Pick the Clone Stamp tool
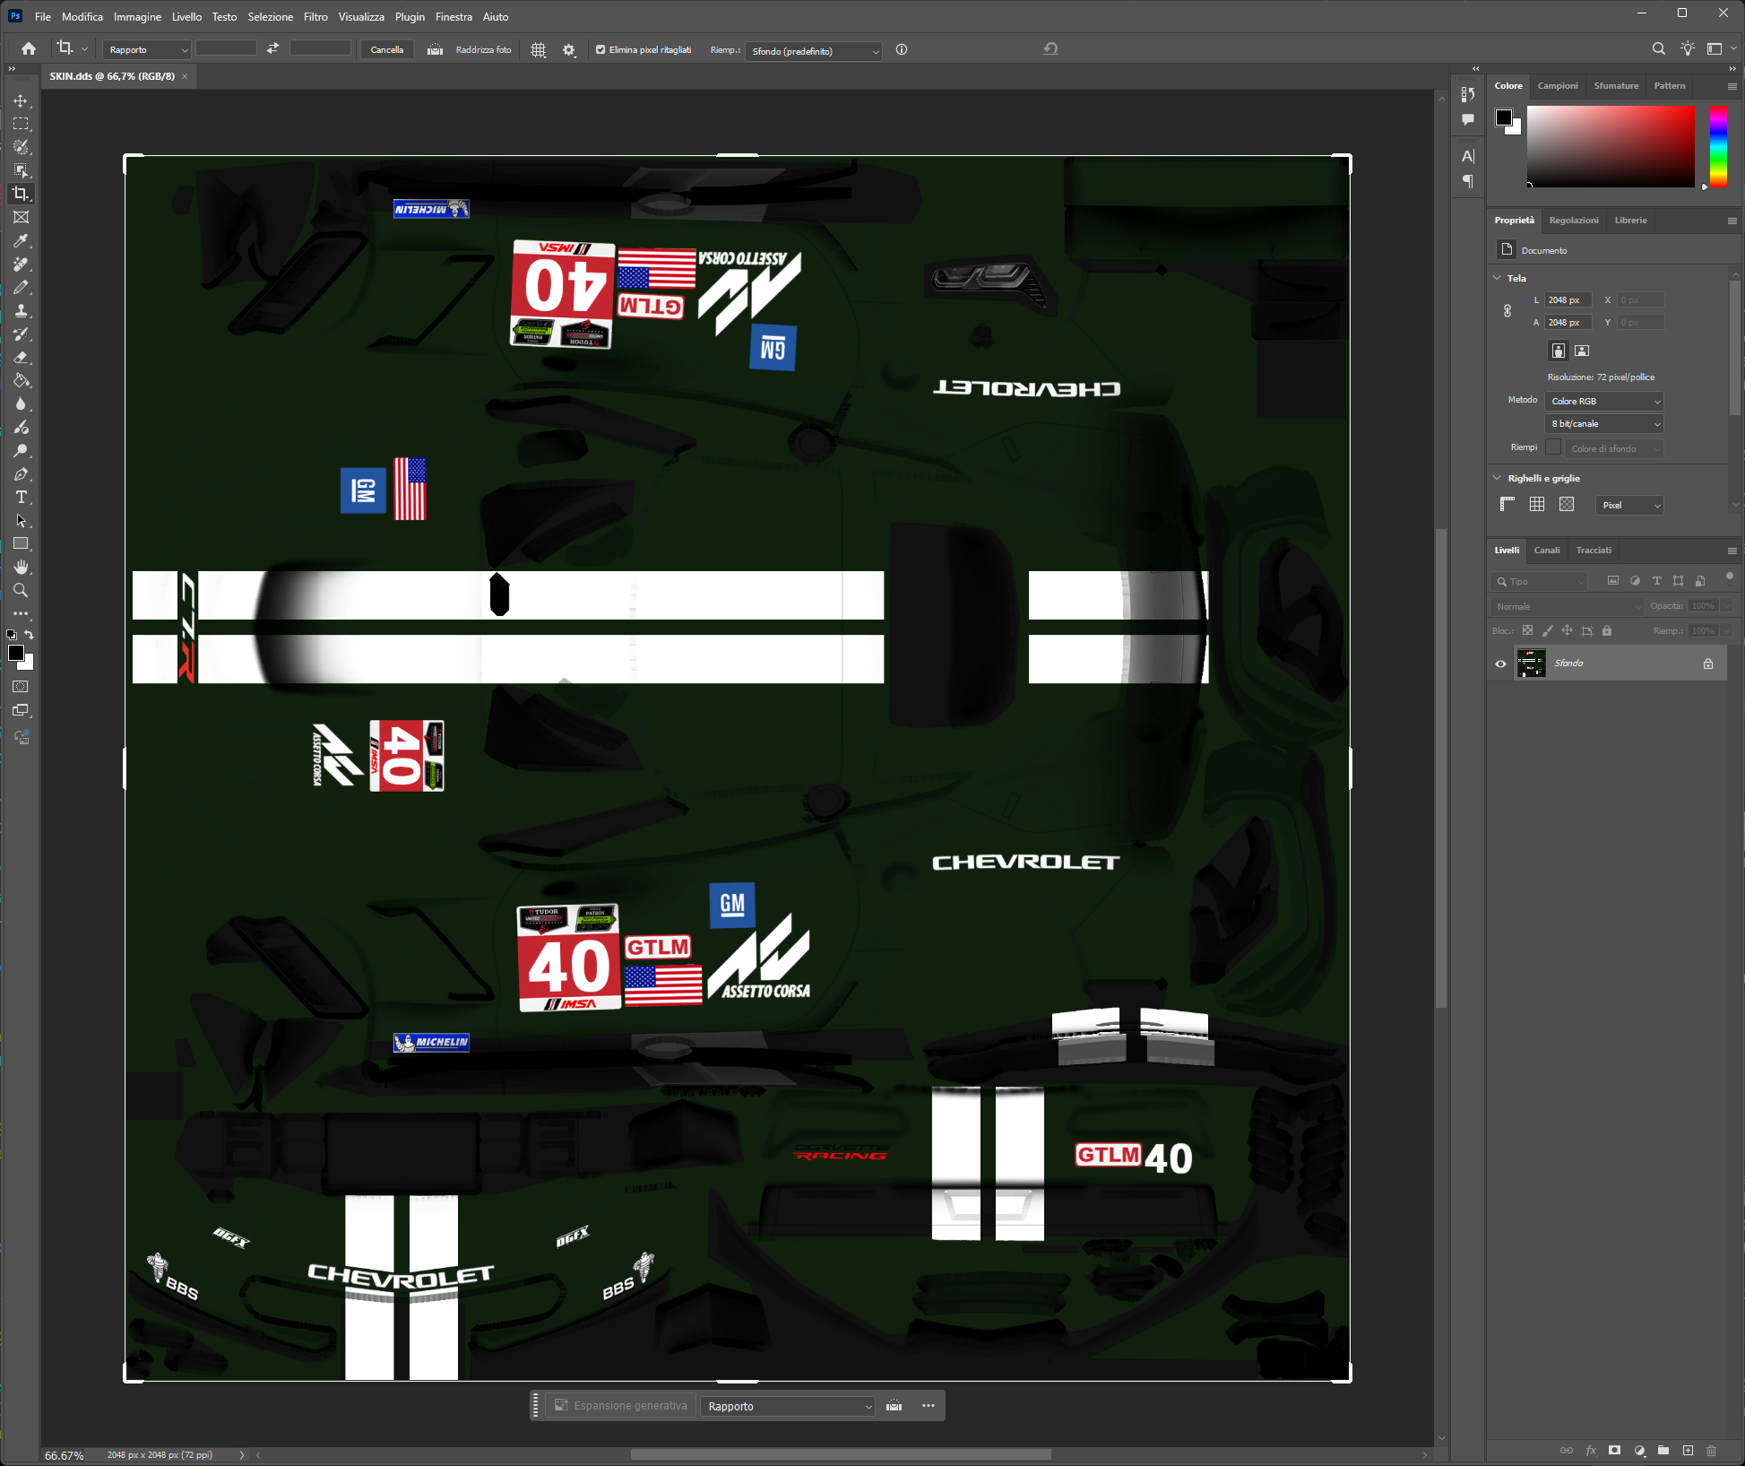Image resolution: width=1745 pixels, height=1466 pixels. [x=22, y=311]
